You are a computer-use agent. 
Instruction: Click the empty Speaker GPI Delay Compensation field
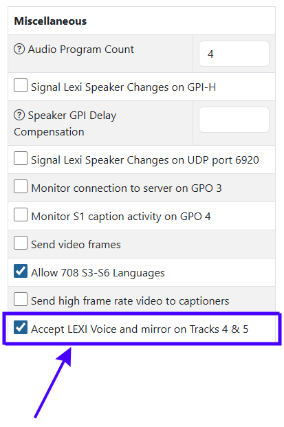234,120
